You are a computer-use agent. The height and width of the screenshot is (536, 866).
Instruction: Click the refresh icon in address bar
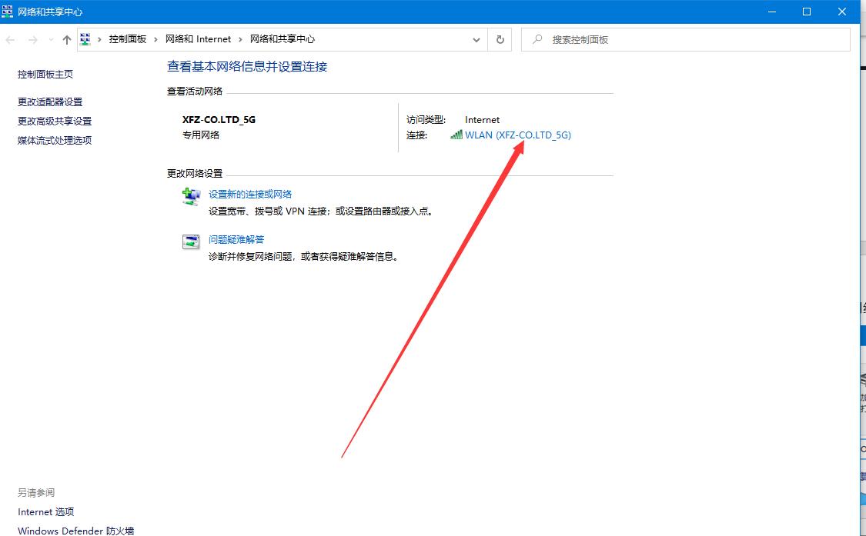point(500,39)
